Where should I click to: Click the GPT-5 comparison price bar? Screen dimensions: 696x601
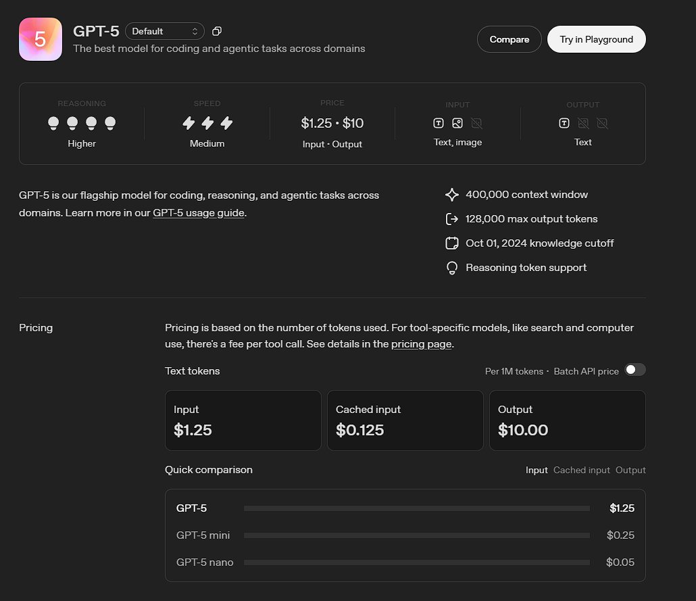click(x=417, y=508)
